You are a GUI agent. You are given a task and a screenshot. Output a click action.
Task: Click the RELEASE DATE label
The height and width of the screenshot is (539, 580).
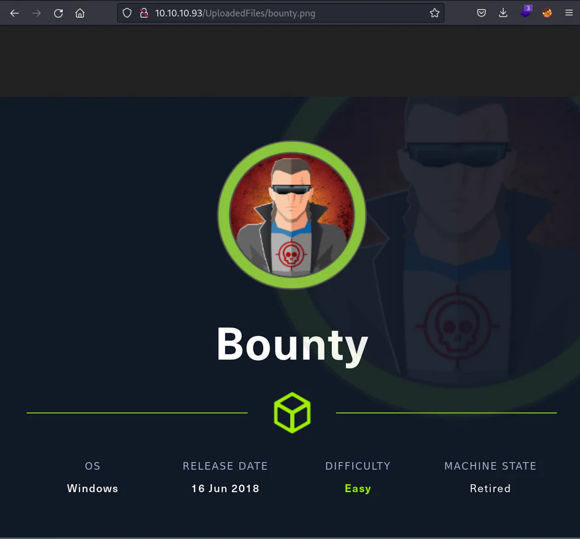226,466
